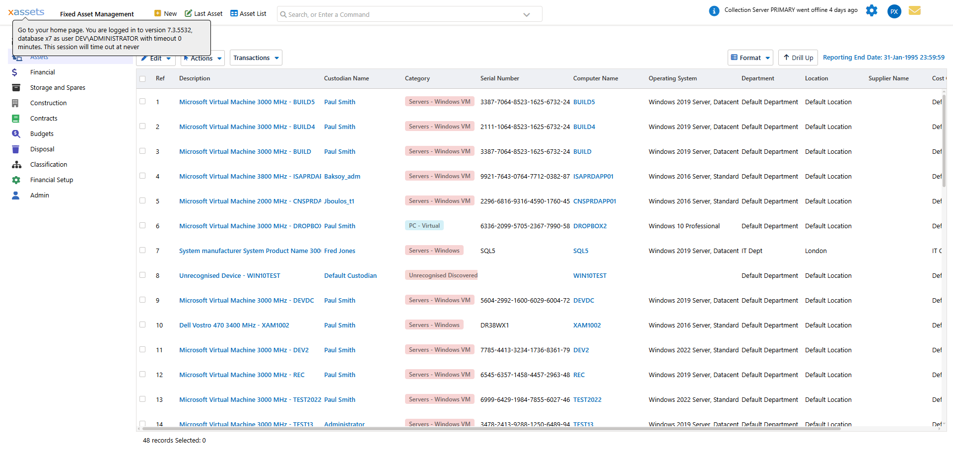Open the Format dropdown menu

click(750, 58)
